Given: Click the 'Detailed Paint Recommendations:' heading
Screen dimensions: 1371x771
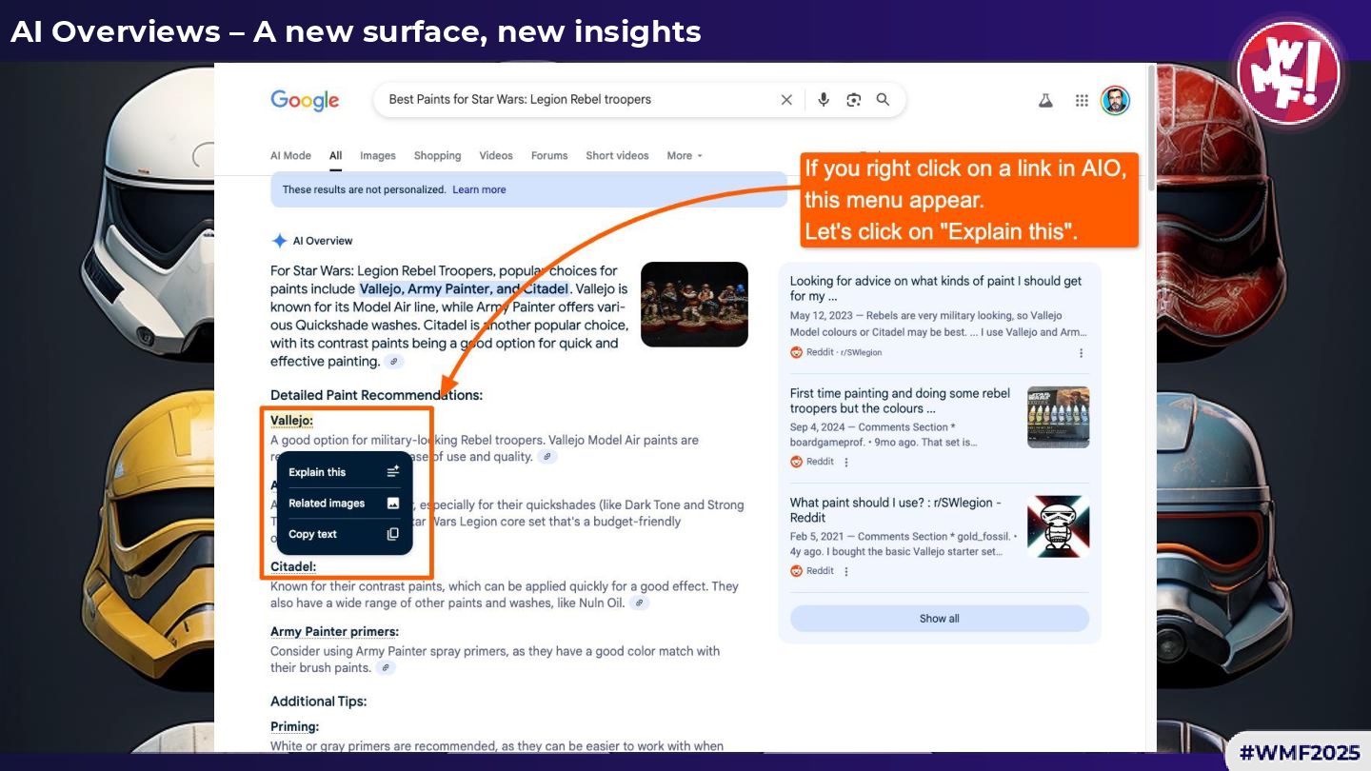Looking at the screenshot, I should pyautogui.click(x=376, y=395).
